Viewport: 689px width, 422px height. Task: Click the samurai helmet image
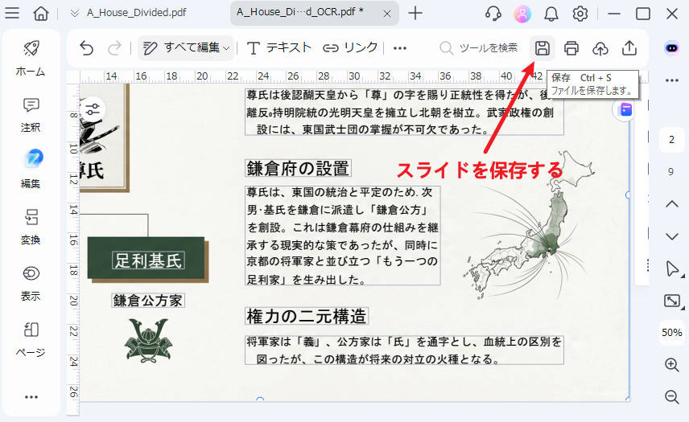click(148, 340)
